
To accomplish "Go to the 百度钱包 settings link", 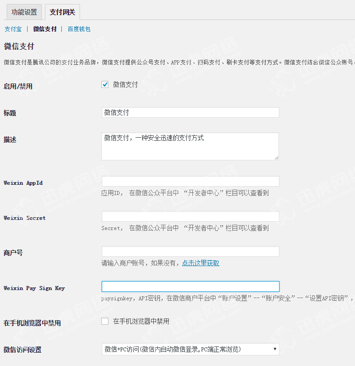I will click(79, 29).
